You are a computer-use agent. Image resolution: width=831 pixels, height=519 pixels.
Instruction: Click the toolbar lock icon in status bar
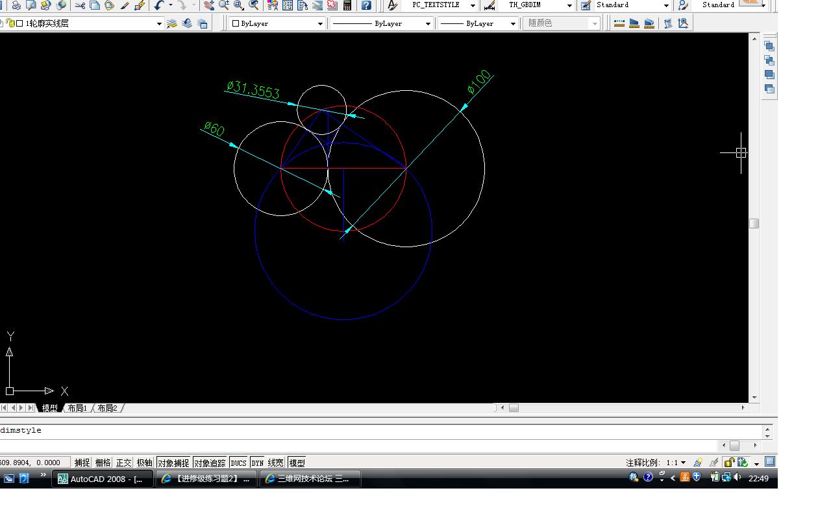(x=730, y=463)
